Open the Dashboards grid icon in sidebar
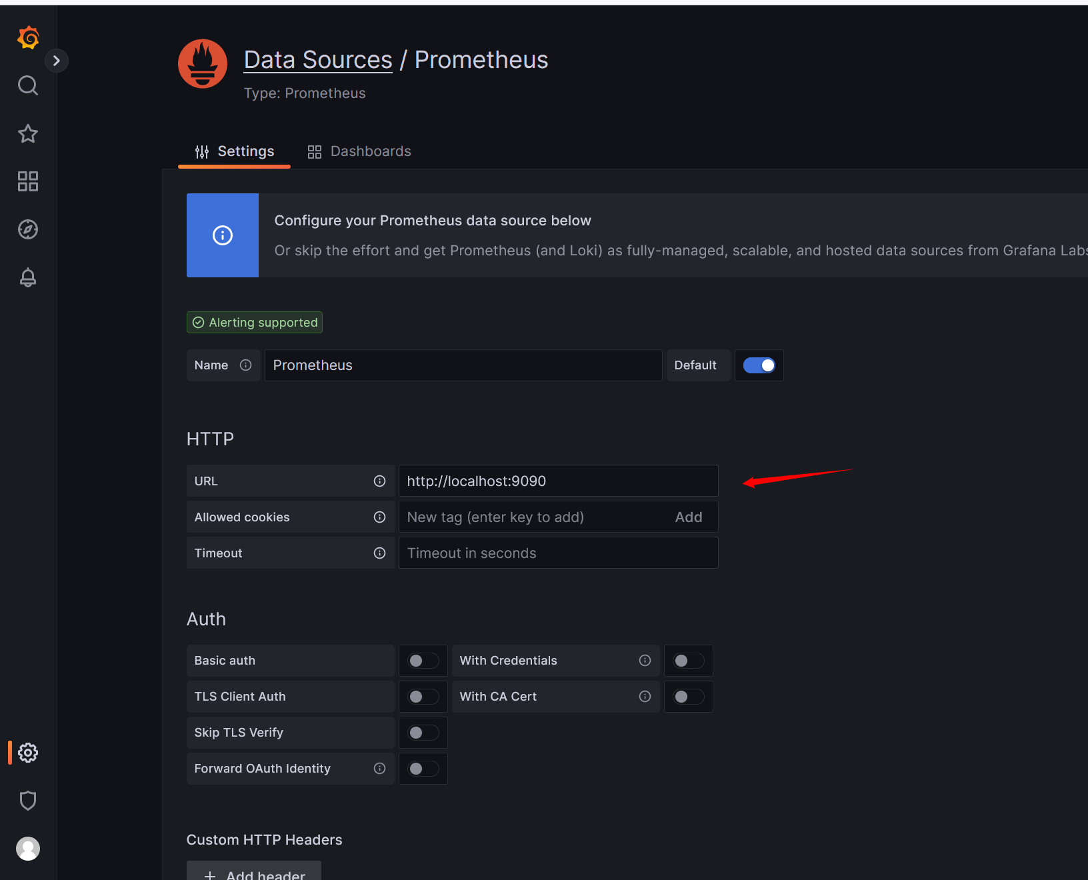The width and height of the screenshot is (1088, 880). tap(28, 181)
